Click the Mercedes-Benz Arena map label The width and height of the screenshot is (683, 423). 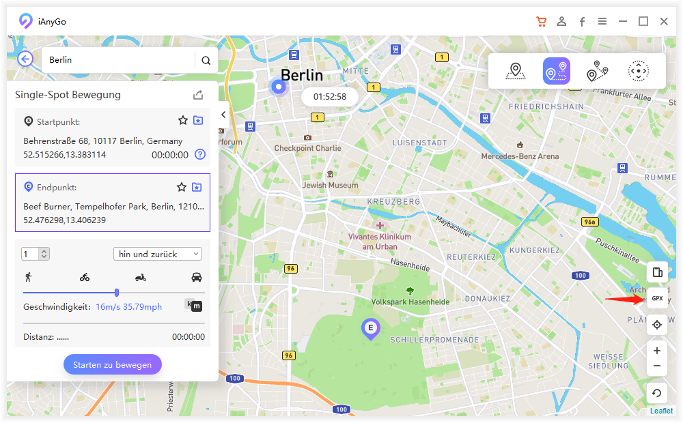520,156
